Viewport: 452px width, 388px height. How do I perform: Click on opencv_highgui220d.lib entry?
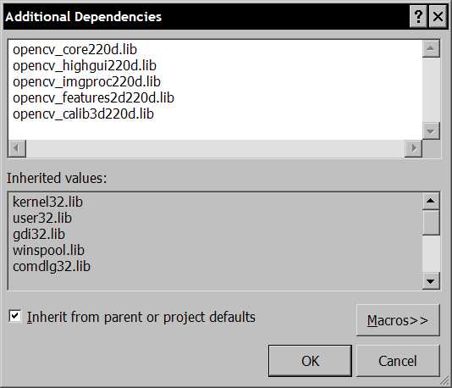(85, 66)
